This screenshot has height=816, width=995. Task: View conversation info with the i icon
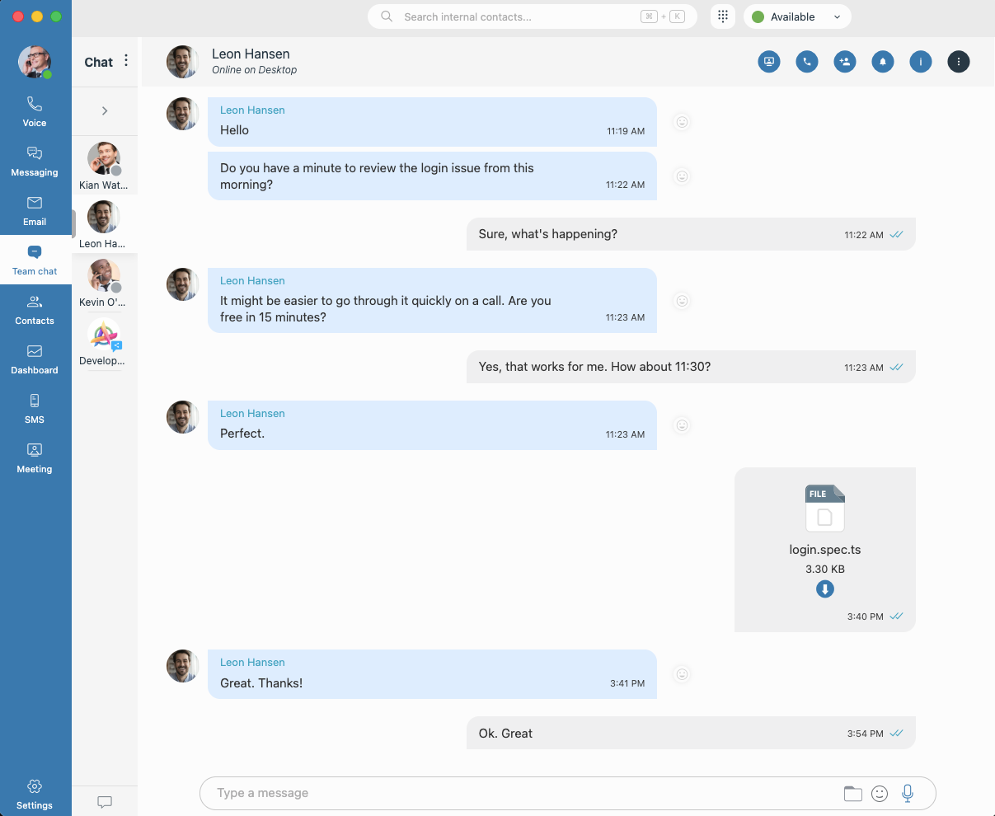point(920,61)
